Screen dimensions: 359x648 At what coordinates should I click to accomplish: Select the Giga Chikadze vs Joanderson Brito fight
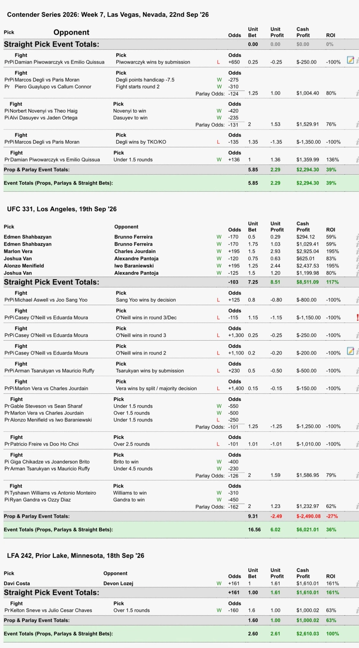click(x=50, y=462)
